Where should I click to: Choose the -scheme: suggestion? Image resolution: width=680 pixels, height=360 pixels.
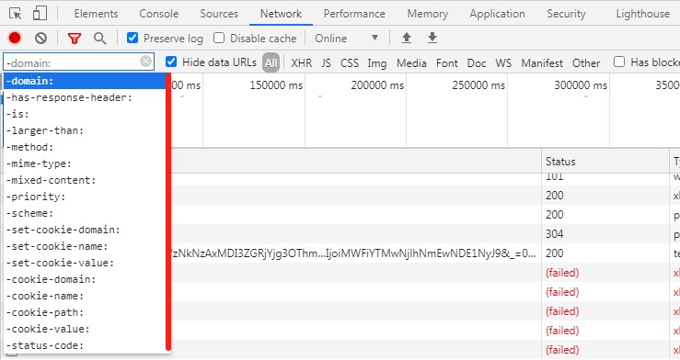tap(85, 213)
